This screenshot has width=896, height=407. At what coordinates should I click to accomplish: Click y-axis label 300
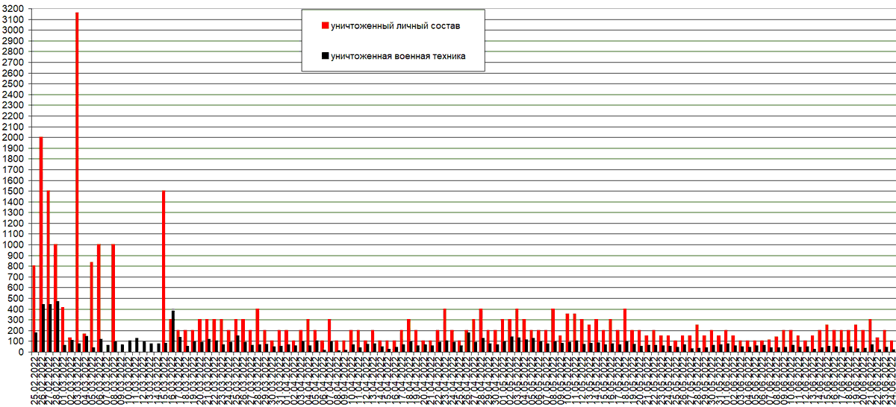[x=16, y=320]
